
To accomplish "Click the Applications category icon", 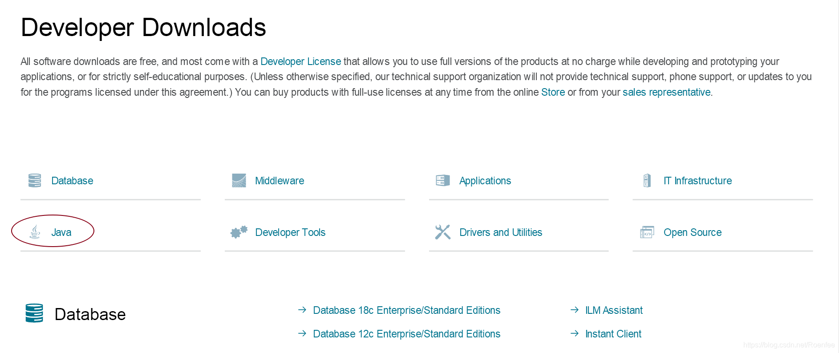I will 443,180.
